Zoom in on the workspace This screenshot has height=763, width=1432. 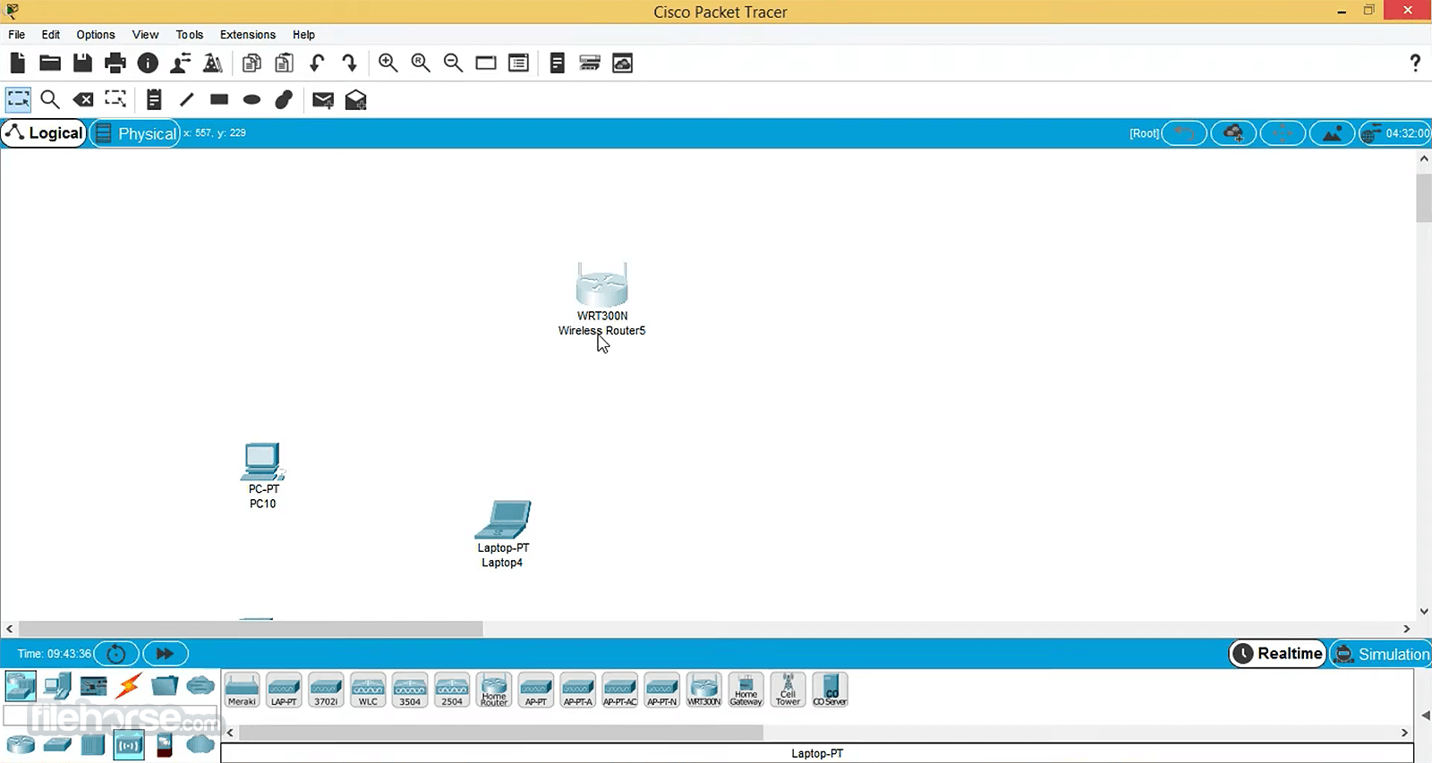click(388, 63)
